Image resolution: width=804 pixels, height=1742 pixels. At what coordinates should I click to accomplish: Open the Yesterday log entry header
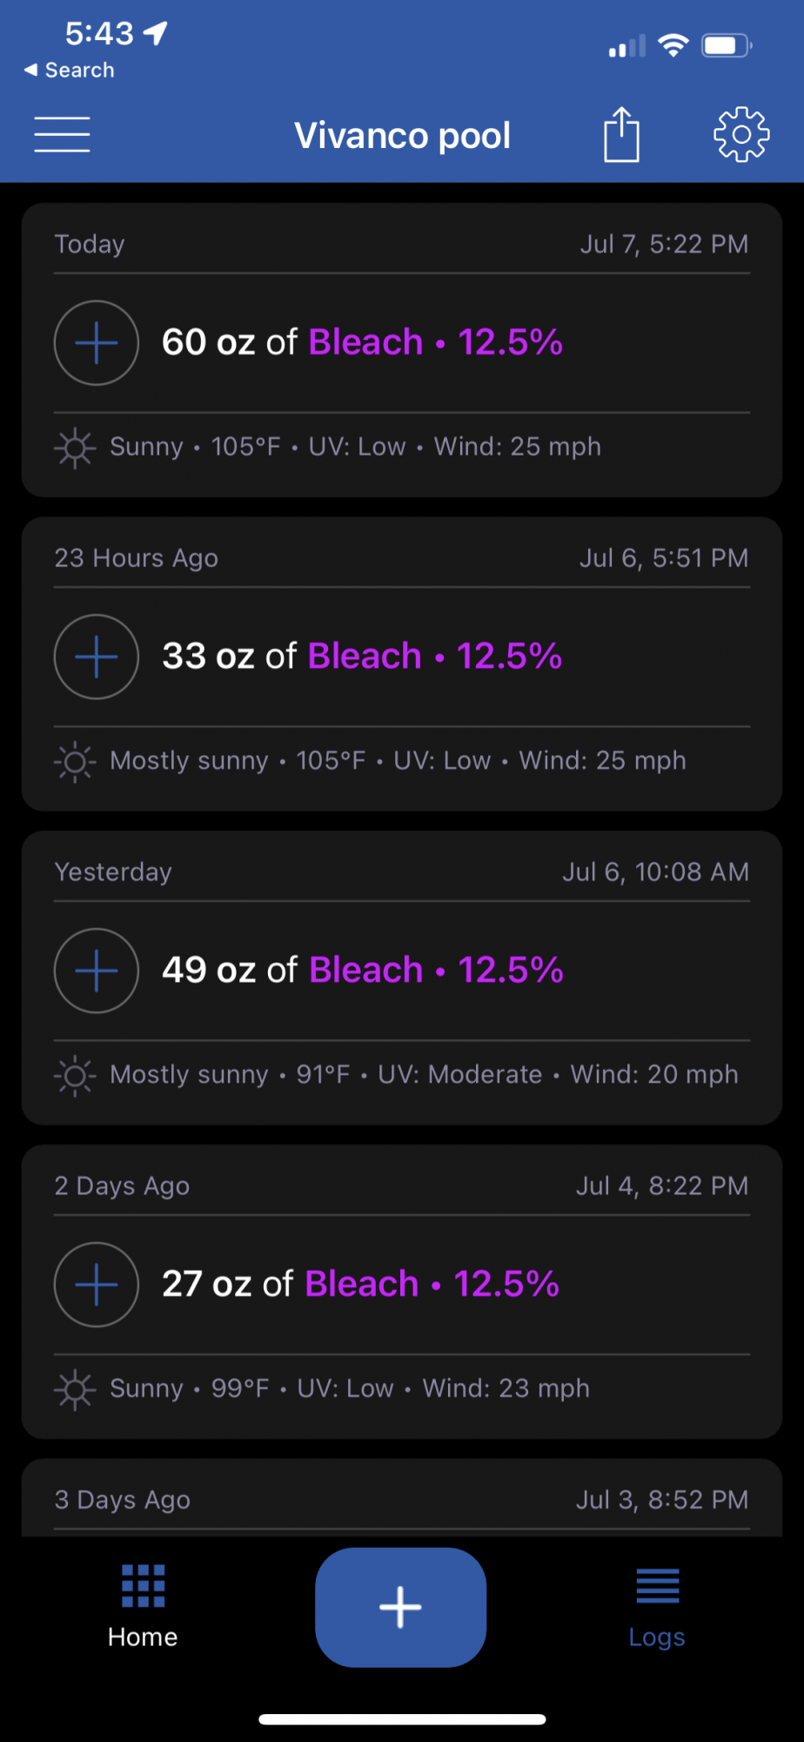tap(402, 872)
